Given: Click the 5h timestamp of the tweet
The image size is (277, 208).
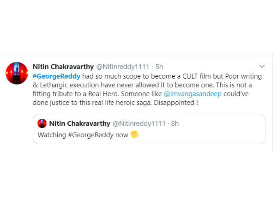Looking at the screenshot, I should pos(159,67).
